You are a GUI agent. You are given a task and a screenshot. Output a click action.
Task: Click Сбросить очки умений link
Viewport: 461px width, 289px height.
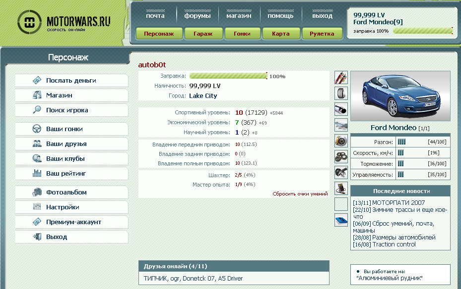300,194
